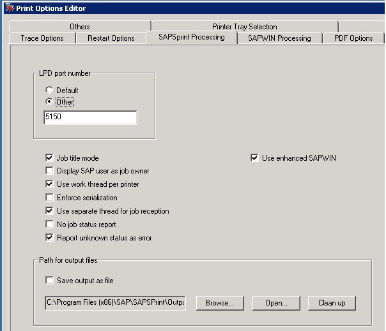Screen dimensions: 386x331
Task: Click the Clean up button
Action: point(332,303)
